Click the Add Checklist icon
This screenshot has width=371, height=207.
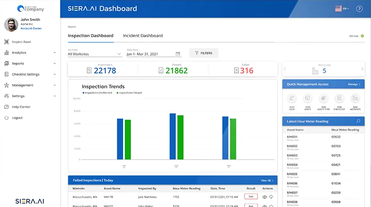tap(339, 99)
